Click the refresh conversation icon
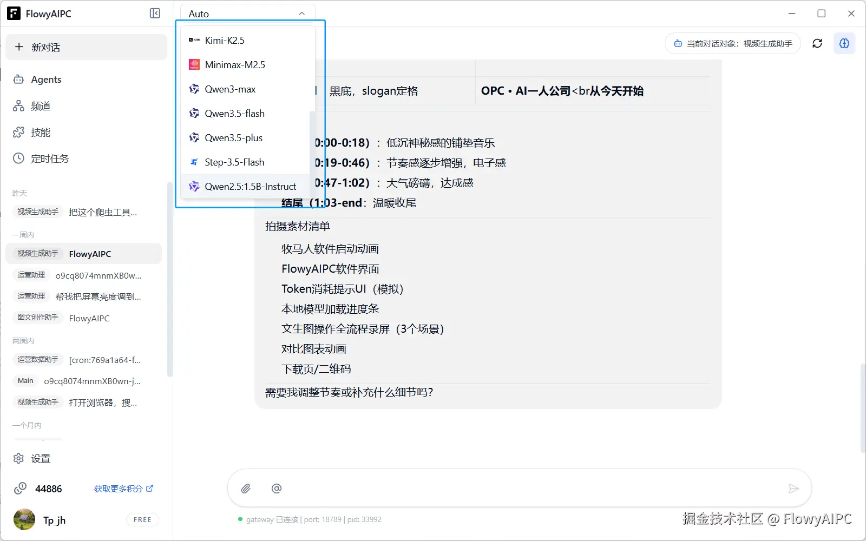 817,43
